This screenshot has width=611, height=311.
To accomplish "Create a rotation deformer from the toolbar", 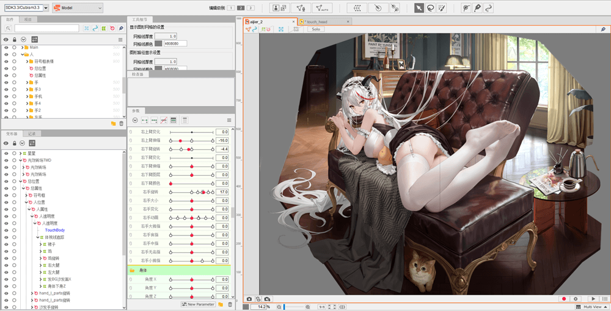I will pyautogui.click(x=378, y=8).
